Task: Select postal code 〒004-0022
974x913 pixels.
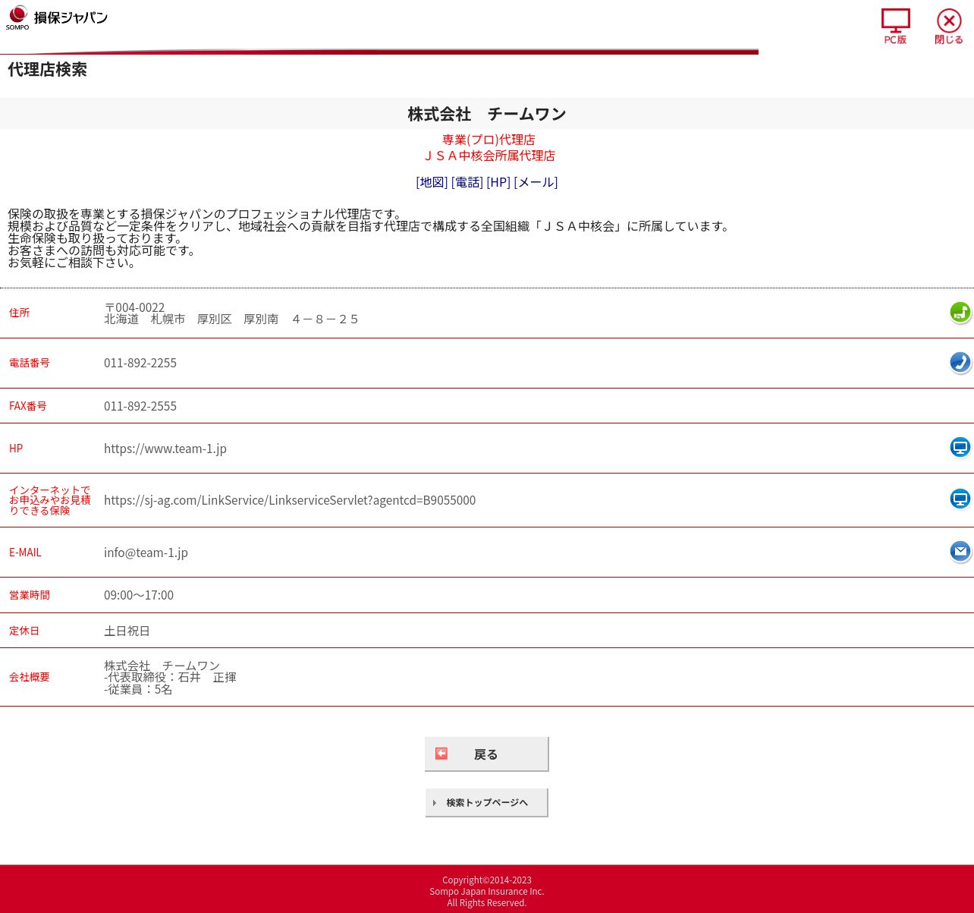Action: pos(134,307)
